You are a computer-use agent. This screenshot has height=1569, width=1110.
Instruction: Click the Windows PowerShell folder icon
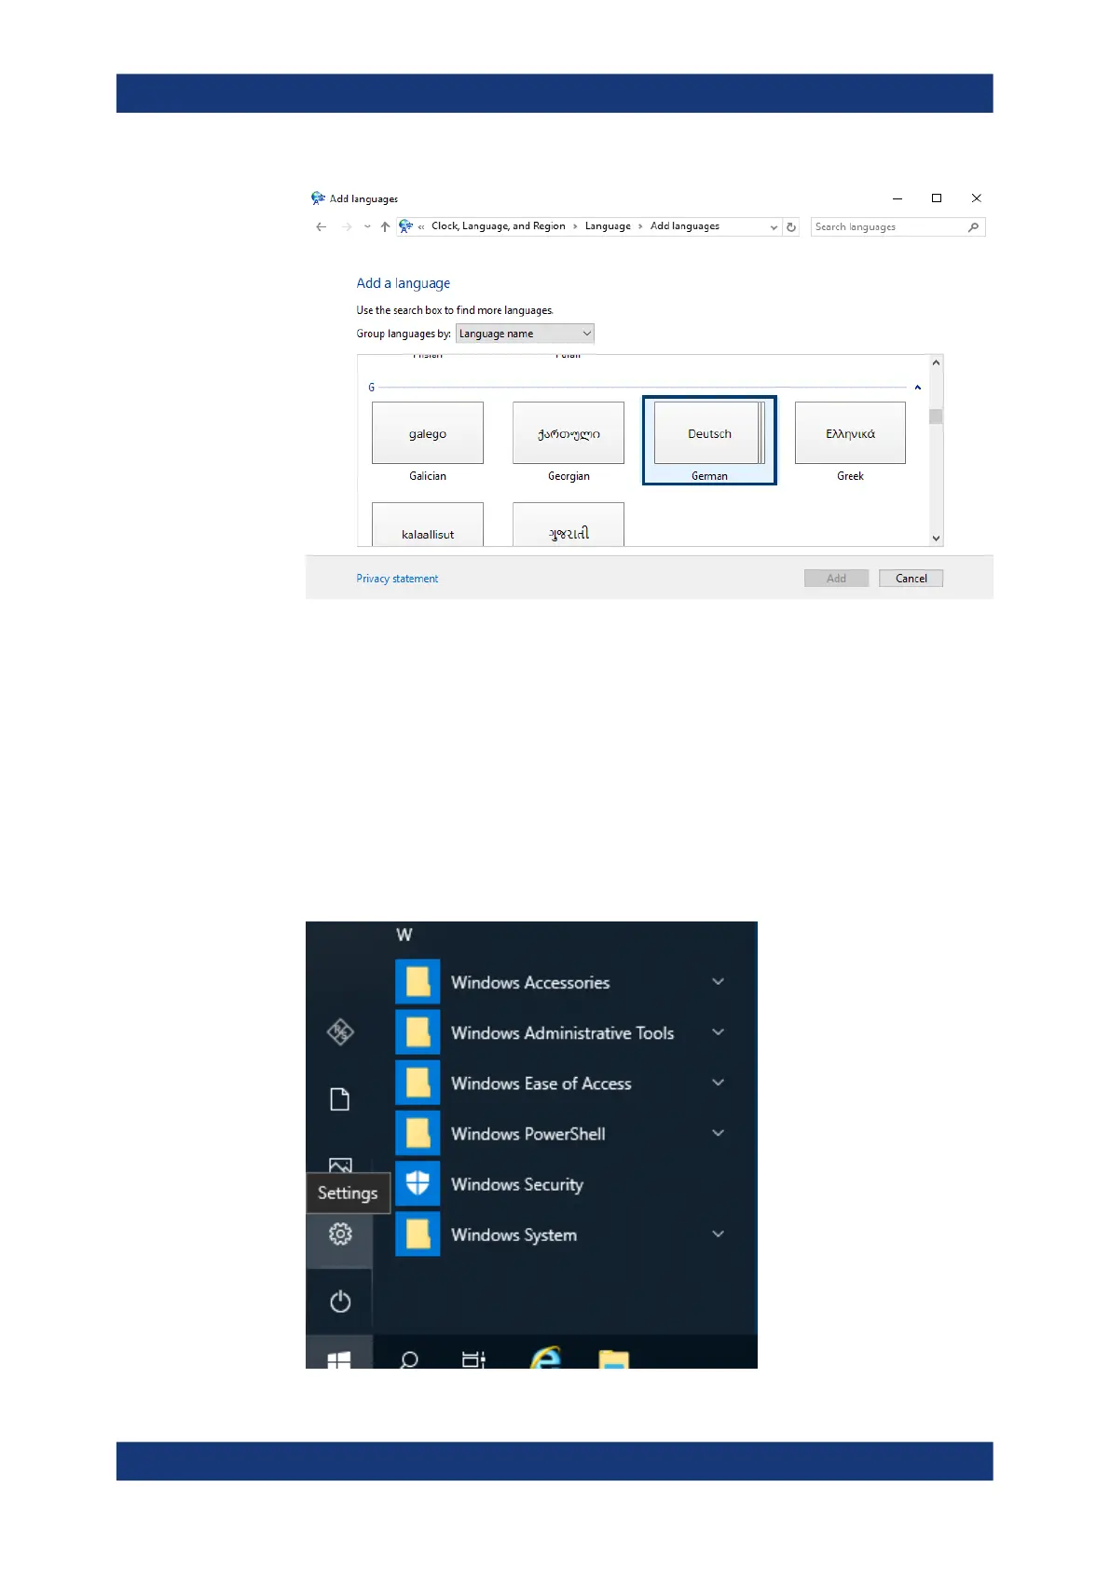tap(418, 1133)
